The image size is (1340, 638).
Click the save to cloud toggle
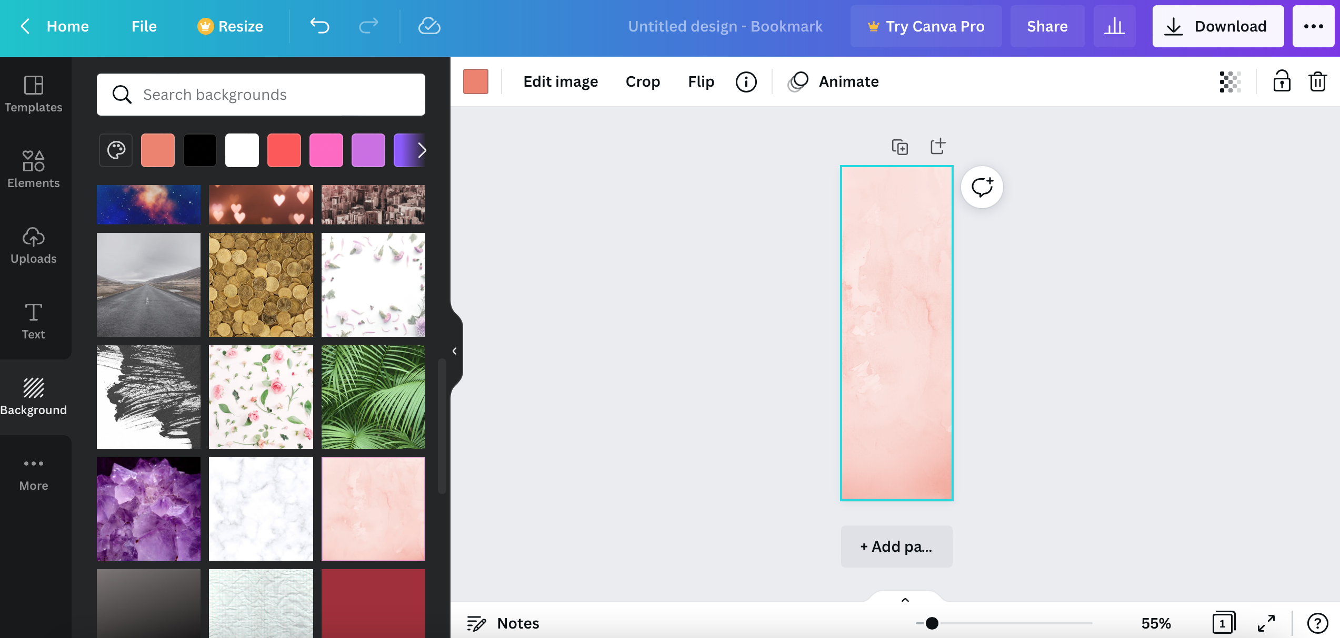pyautogui.click(x=430, y=26)
